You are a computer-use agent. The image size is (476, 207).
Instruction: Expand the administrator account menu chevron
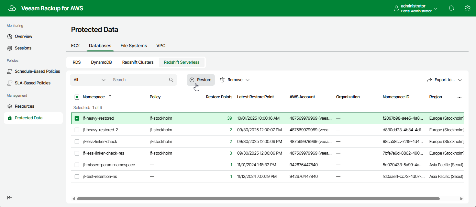pyautogui.click(x=436, y=8)
